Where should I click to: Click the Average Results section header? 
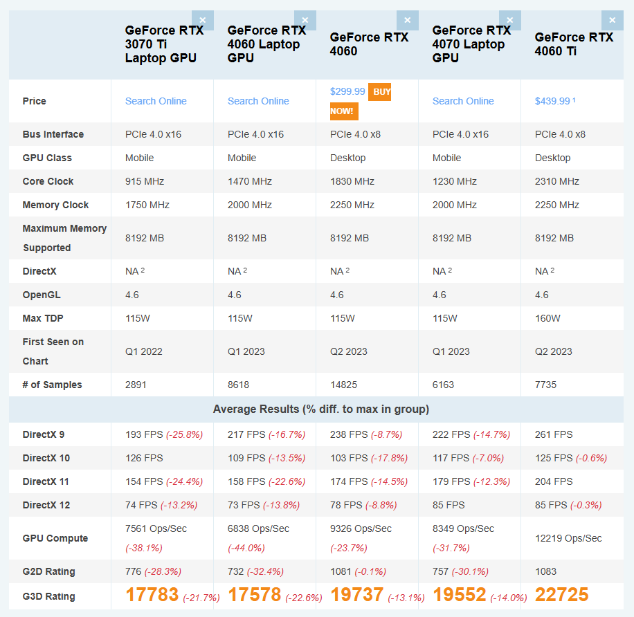pyautogui.click(x=321, y=409)
